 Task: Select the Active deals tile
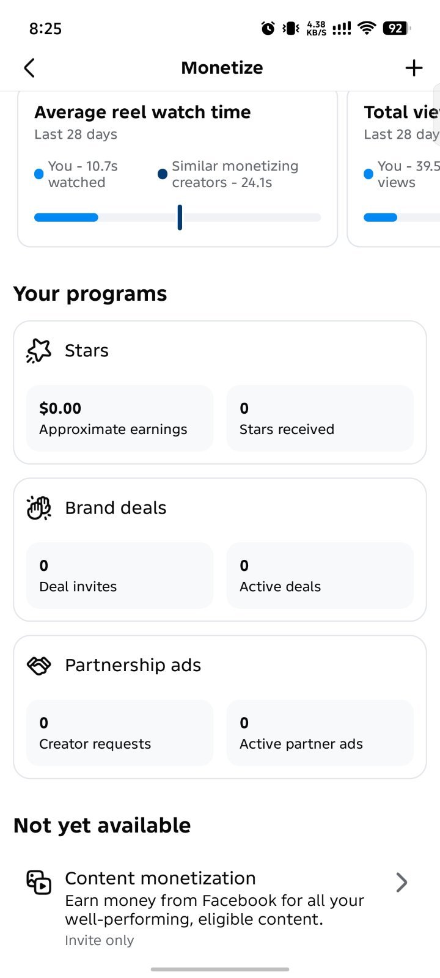pyautogui.click(x=320, y=575)
